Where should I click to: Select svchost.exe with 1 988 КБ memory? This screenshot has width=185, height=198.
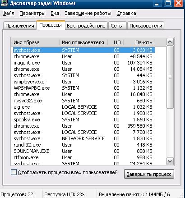pos(84,113)
